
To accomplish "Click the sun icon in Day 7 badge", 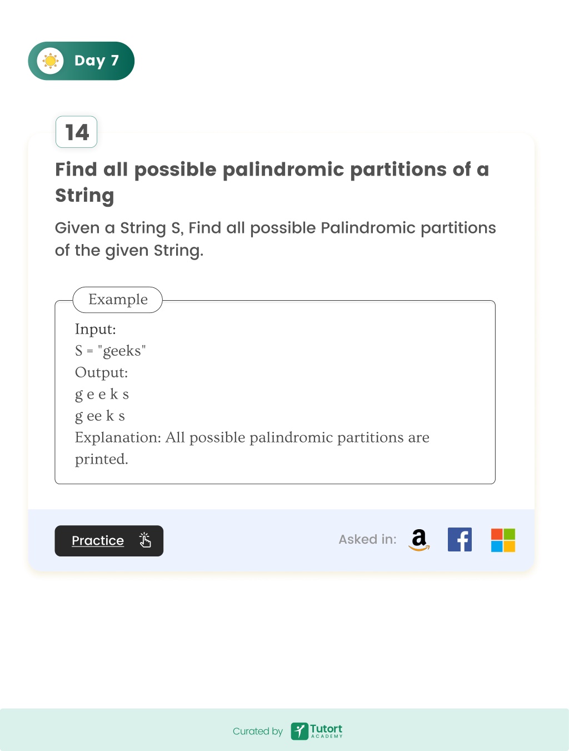I will point(51,61).
